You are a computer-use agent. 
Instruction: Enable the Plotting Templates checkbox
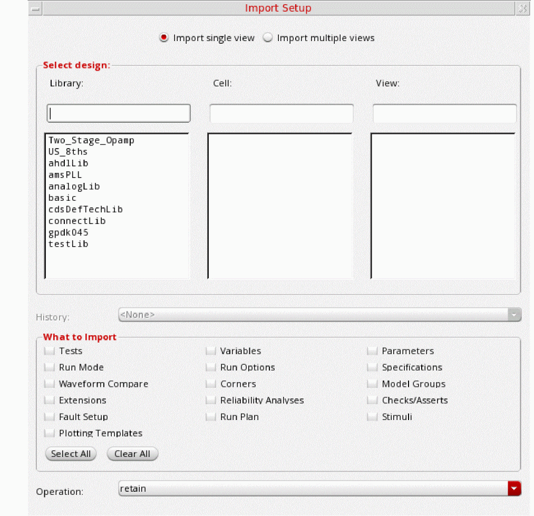pyautogui.click(x=50, y=433)
